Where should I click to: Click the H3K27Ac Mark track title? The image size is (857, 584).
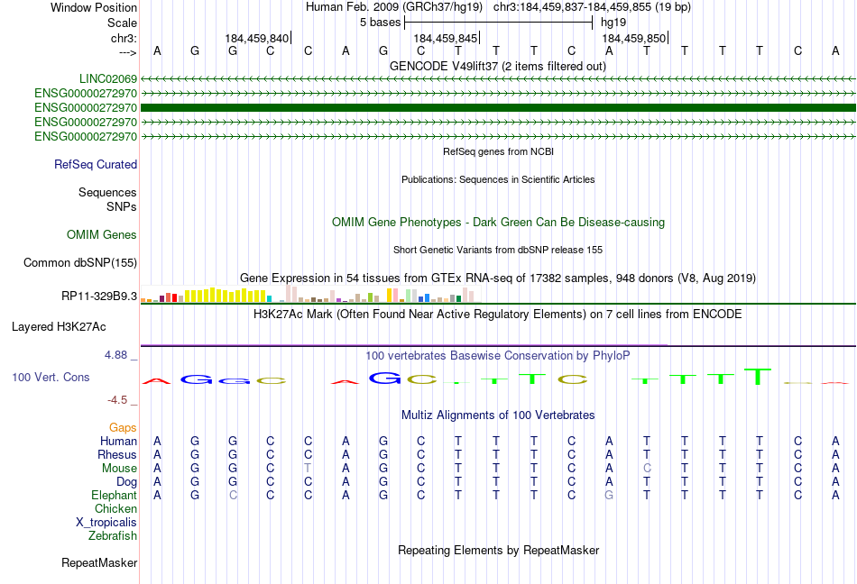tap(497, 314)
